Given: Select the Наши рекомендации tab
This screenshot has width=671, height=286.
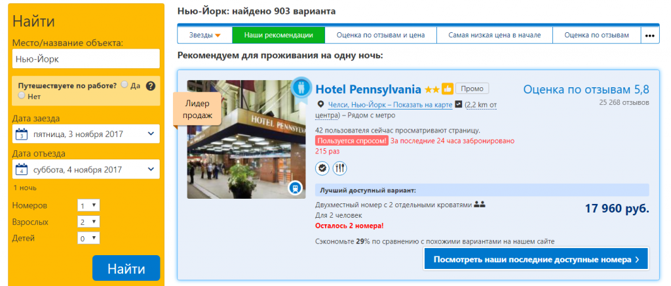Looking at the screenshot, I should click(x=278, y=35).
